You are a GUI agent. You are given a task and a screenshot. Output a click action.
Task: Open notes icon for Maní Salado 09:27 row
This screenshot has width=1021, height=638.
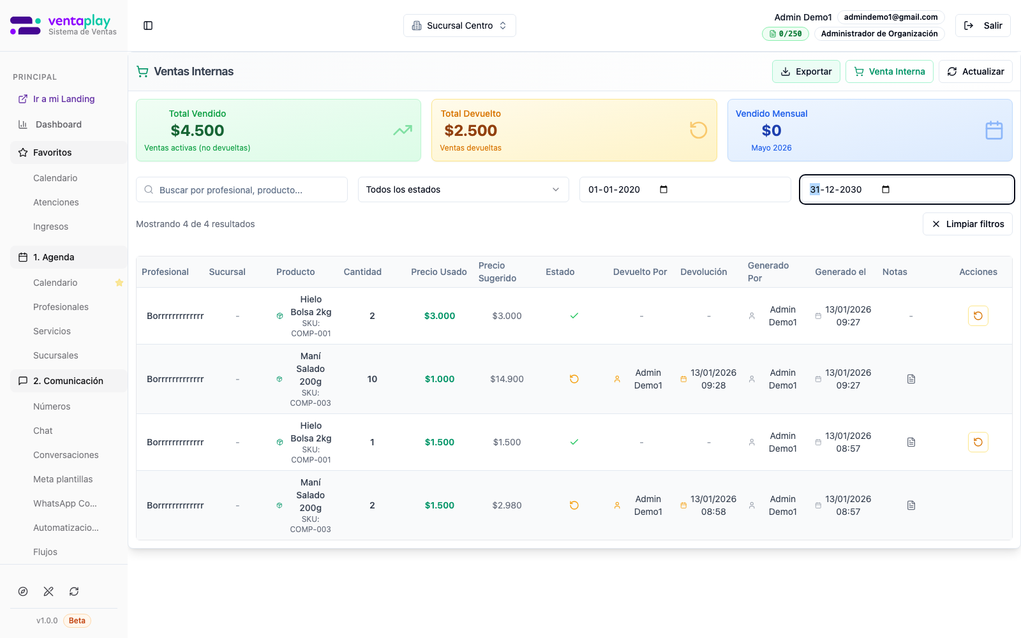click(911, 379)
